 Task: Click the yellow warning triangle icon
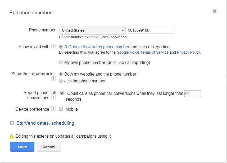coord(11,136)
